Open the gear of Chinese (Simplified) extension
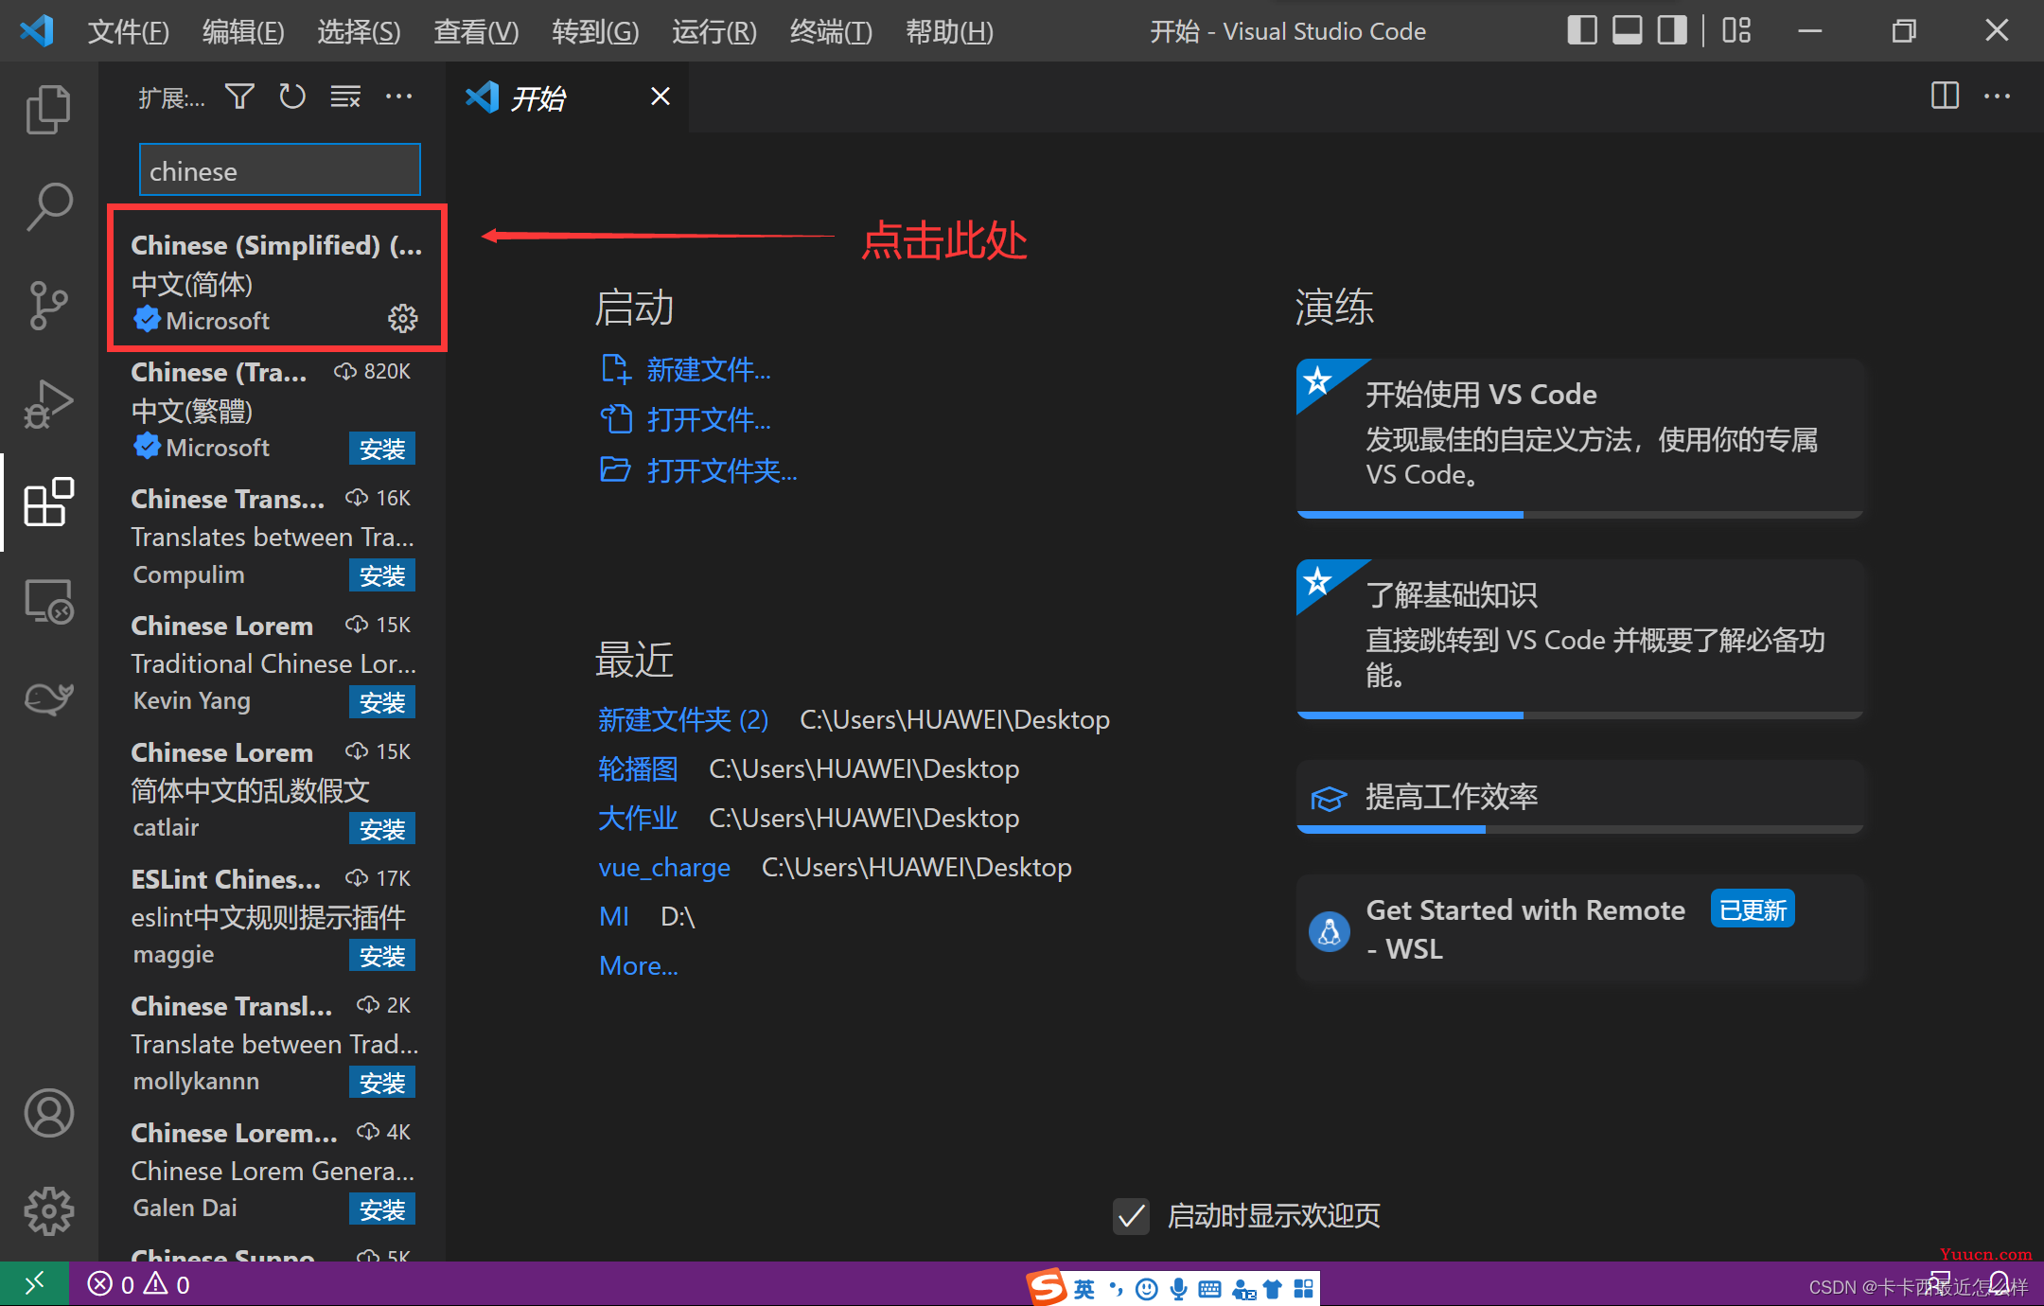This screenshot has width=2044, height=1306. [403, 319]
